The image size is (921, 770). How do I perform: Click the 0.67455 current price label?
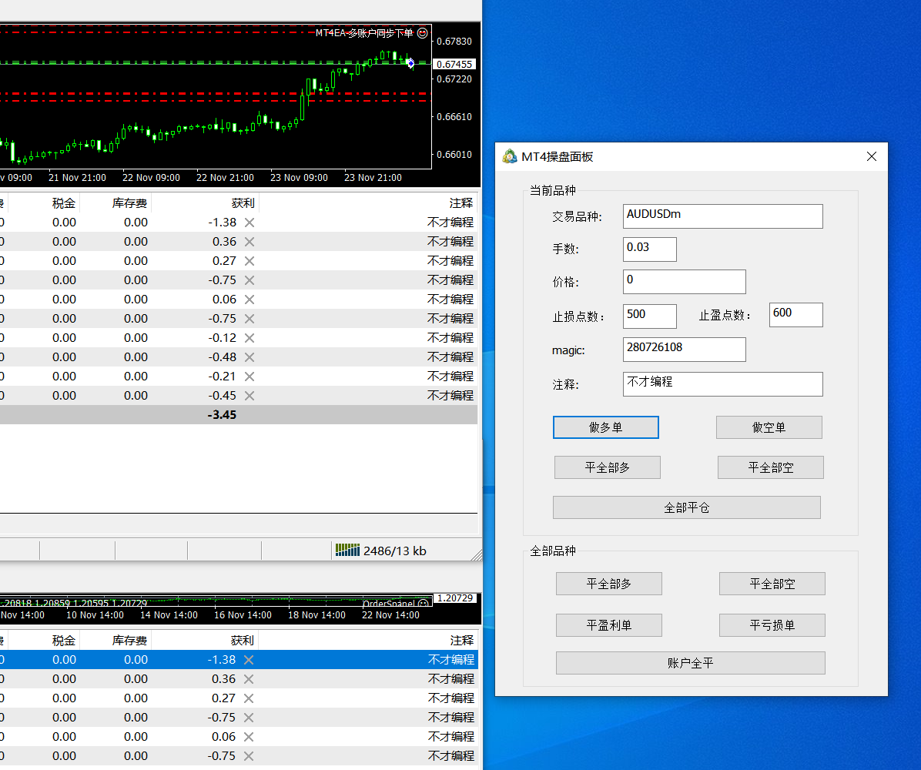click(x=454, y=64)
